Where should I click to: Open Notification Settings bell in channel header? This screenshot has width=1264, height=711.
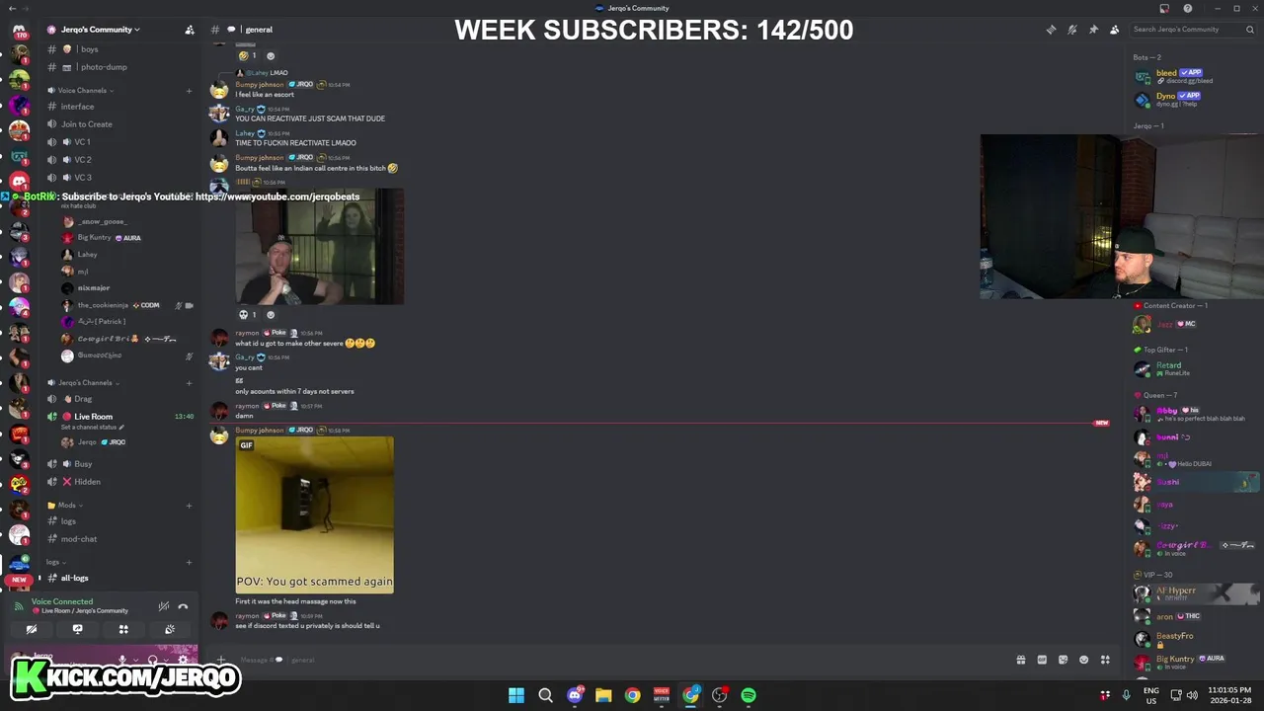(x=1072, y=30)
